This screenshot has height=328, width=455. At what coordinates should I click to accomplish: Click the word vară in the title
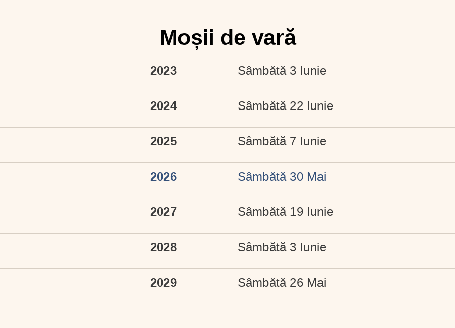point(274,38)
